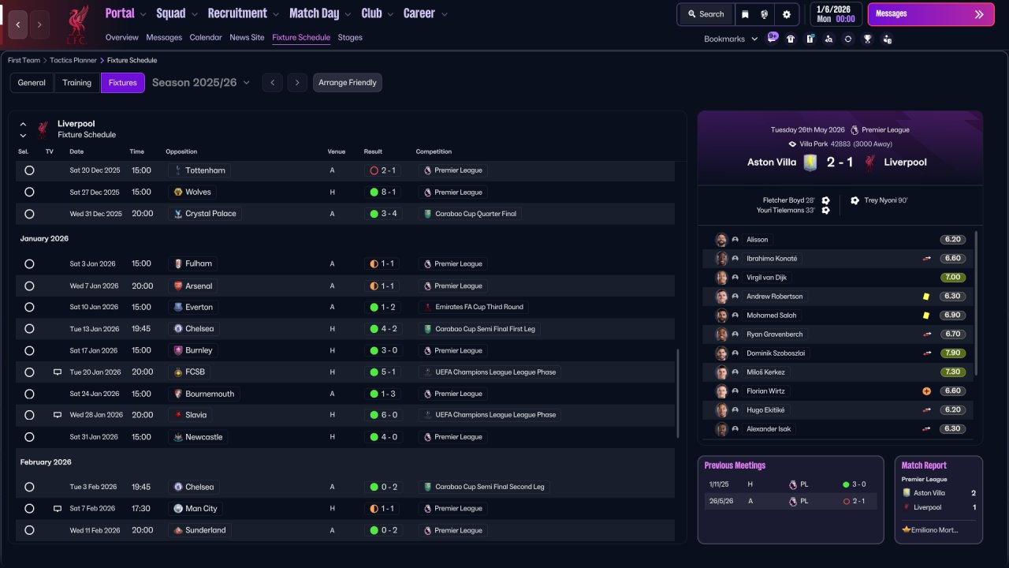This screenshot has width=1009, height=568.
Task: Open the Tactics Planner breadcrumb link
Action: point(73,60)
